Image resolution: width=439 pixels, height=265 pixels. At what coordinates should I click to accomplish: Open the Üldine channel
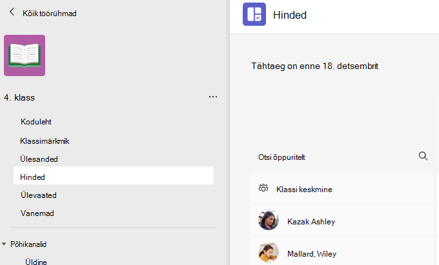(36, 261)
